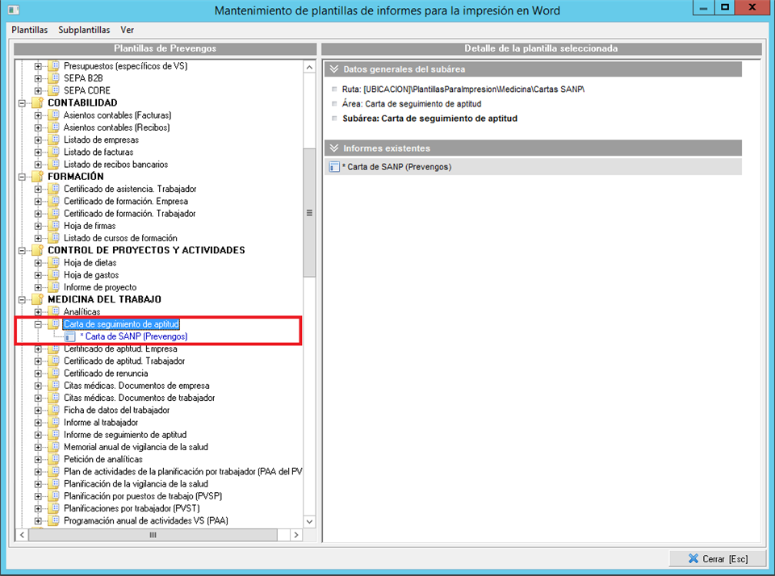This screenshot has width=775, height=576.
Task: Click the FORMACIÓN folder icon
Action: point(37,177)
